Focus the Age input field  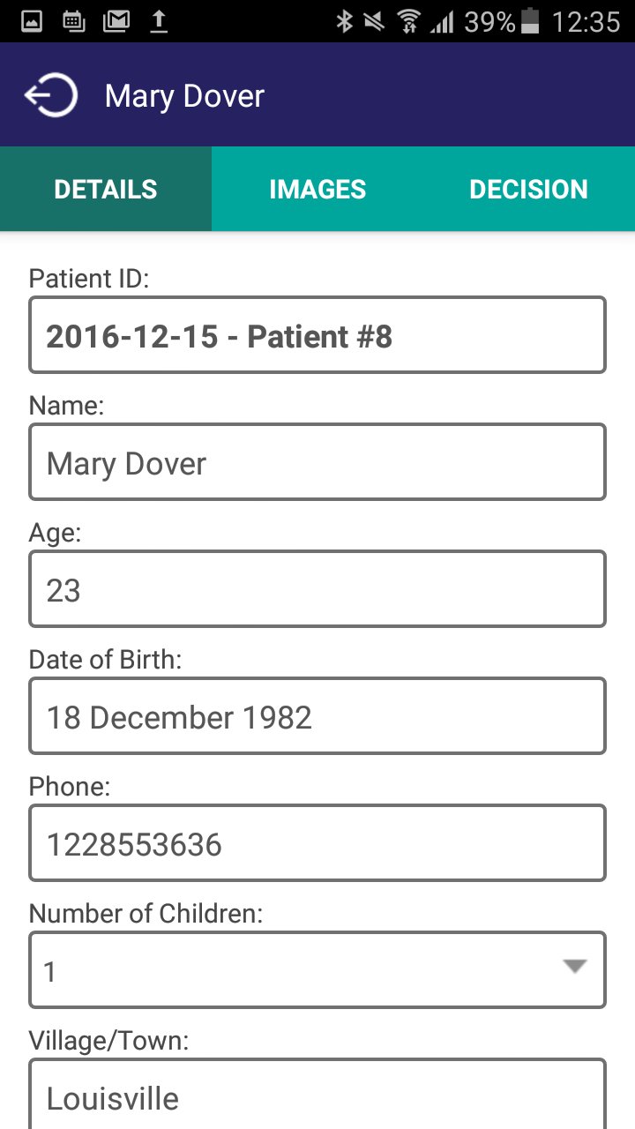(317, 589)
